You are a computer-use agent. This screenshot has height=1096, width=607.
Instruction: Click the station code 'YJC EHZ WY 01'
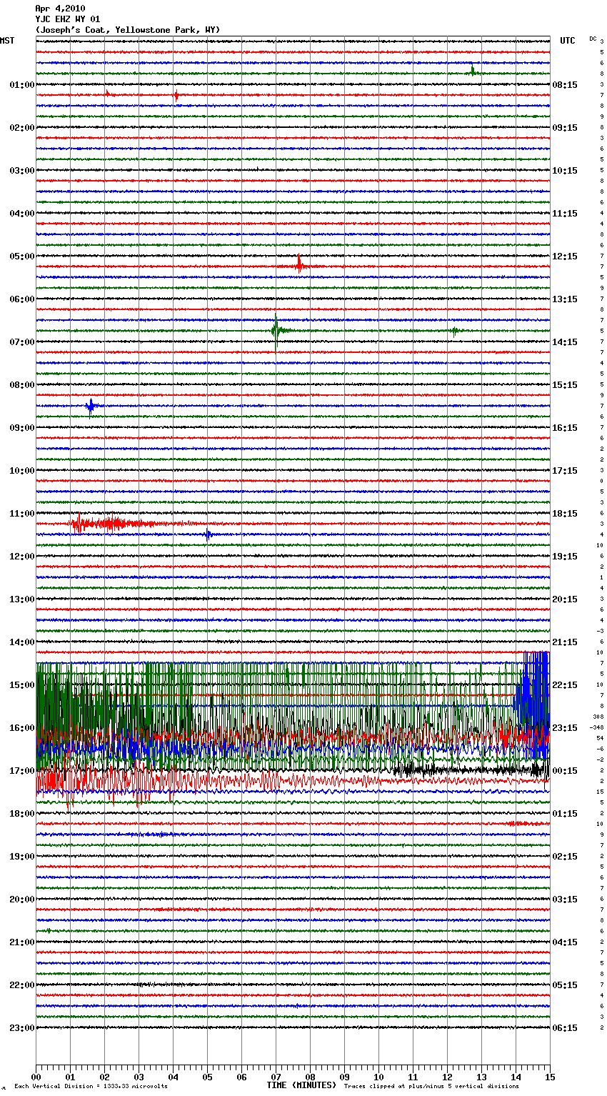click(x=68, y=19)
